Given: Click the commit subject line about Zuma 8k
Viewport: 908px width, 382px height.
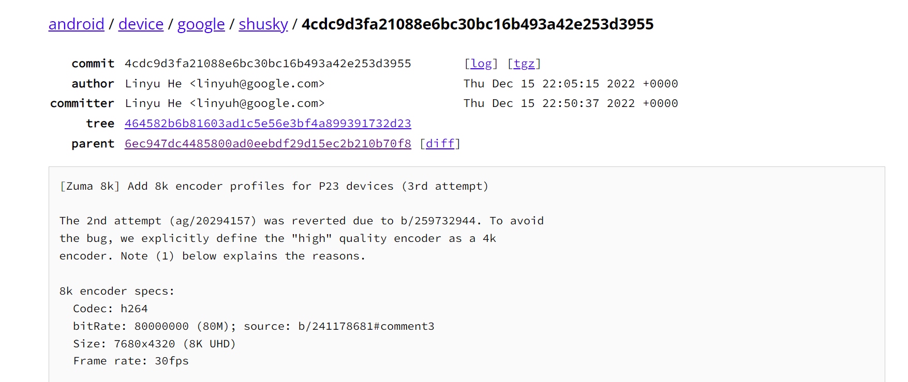Looking at the screenshot, I should click(x=274, y=186).
